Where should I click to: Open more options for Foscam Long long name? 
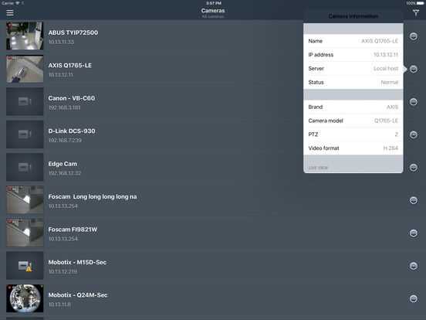click(x=413, y=200)
